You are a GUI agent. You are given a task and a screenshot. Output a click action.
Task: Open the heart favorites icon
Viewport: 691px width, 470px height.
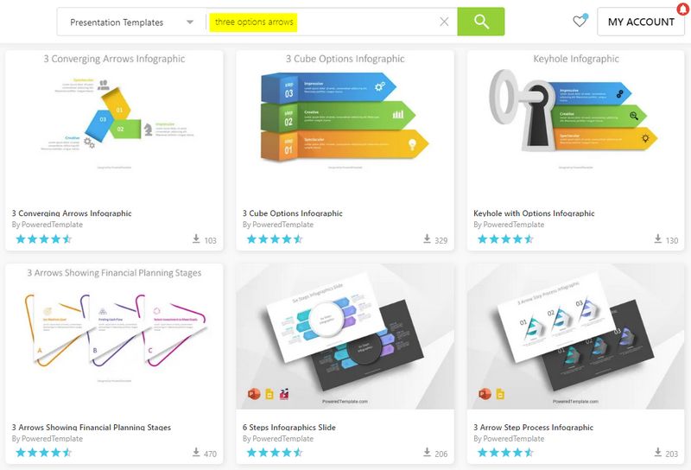pos(580,20)
